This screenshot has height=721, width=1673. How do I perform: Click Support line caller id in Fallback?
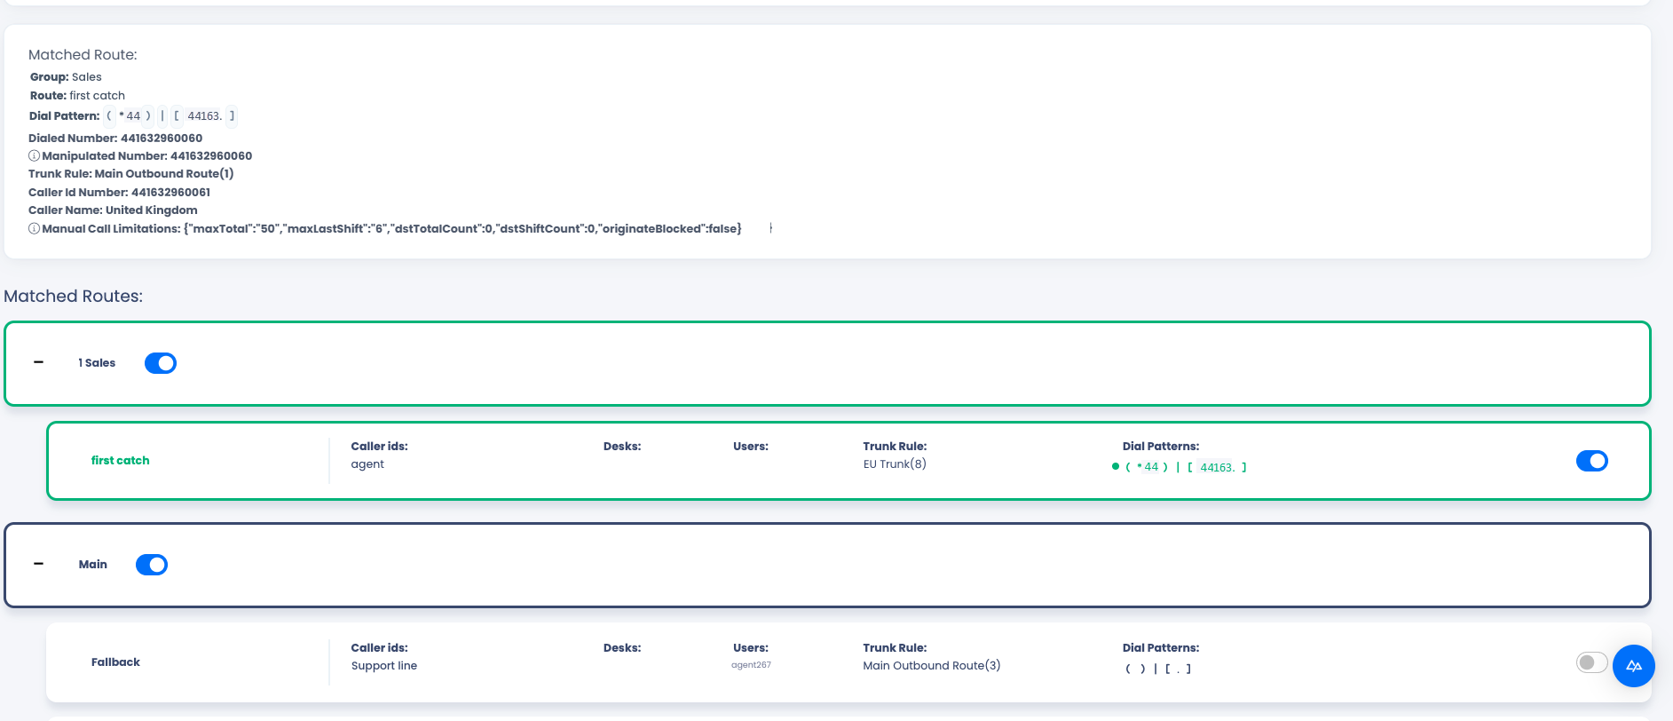(x=384, y=666)
